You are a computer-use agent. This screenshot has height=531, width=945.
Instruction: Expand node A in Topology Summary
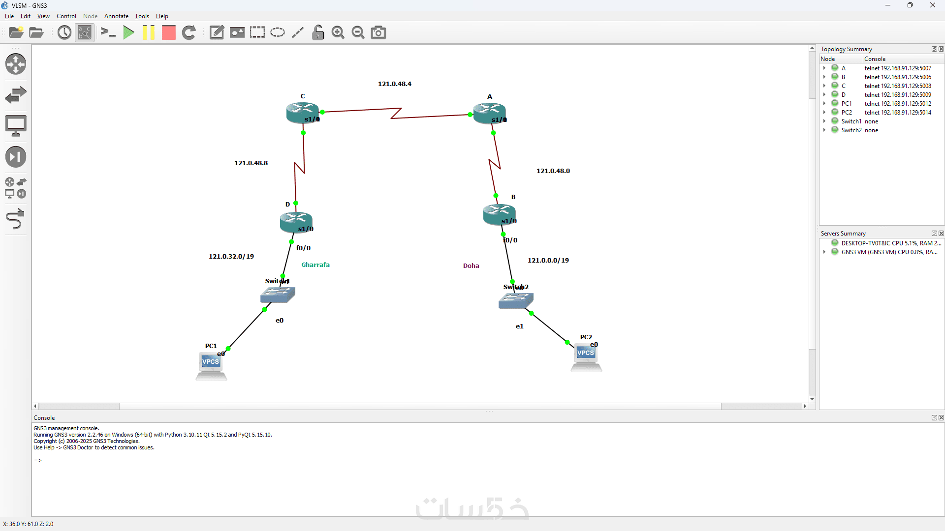tap(824, 68)
